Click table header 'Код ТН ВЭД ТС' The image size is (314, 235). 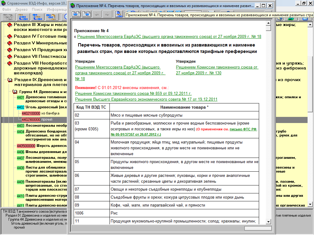click(x=91, y=107)
